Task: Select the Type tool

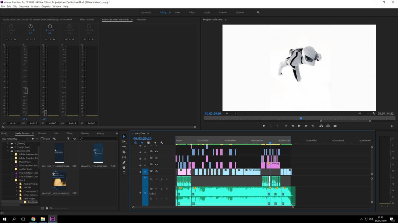Action: click(x=124, y=173)
